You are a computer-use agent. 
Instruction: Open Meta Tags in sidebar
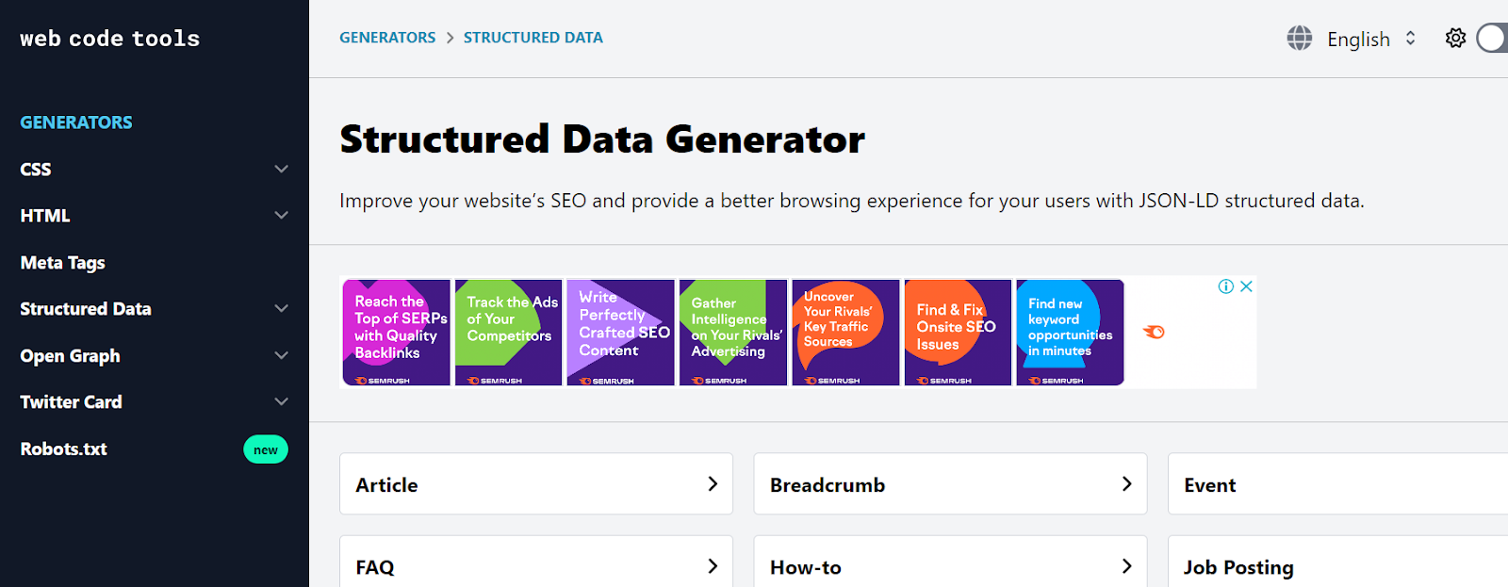point(63,263)
